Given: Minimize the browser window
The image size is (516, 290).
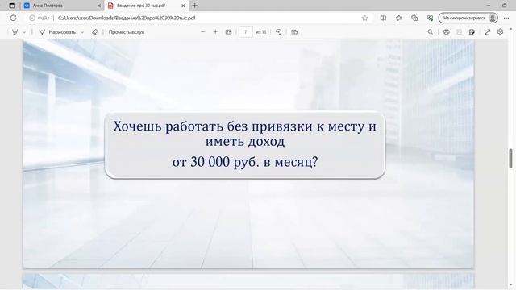Looking at the screenshot, I should pos(489,6).
